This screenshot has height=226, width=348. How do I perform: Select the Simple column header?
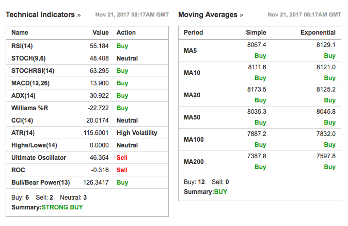pos(256,33)
